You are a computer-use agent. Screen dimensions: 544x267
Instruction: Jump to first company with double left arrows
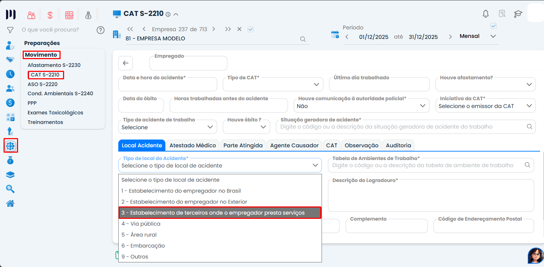click(x=130, y=29)
